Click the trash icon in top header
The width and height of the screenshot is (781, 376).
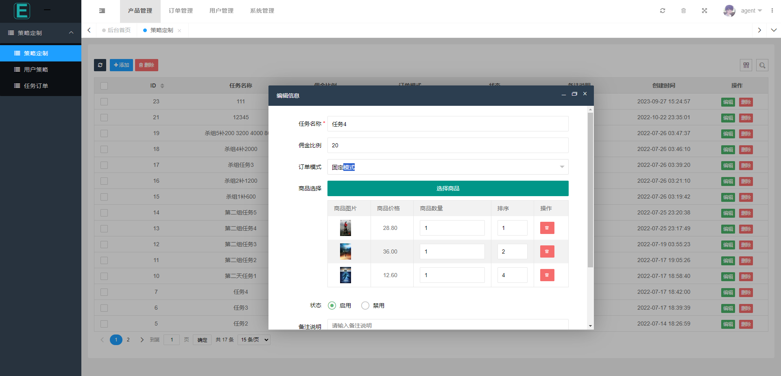point(683,11)
